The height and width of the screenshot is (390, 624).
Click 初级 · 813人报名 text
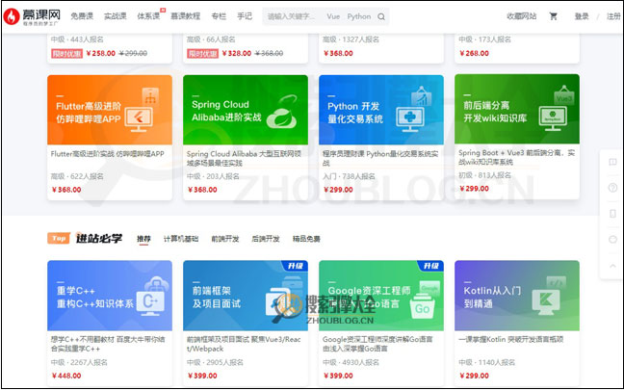click(x=484, y=175)
